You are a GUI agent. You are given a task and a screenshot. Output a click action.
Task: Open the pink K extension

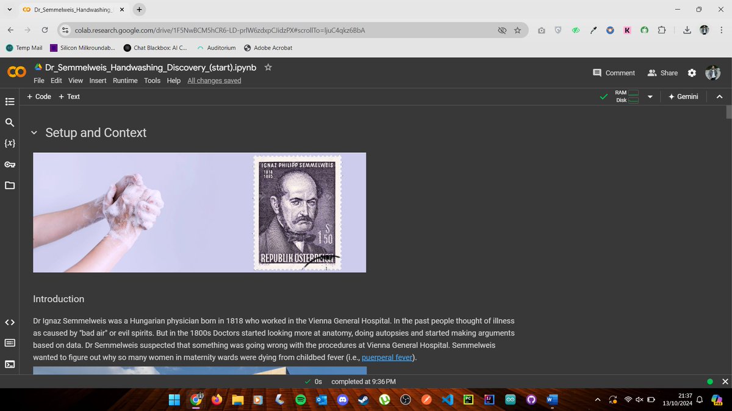point(627,30)
